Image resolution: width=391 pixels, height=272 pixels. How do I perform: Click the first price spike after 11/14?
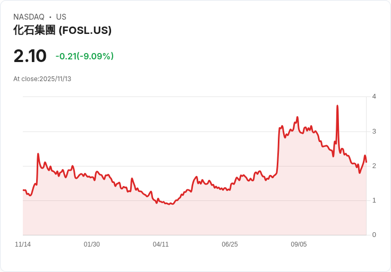click(38, 154)
